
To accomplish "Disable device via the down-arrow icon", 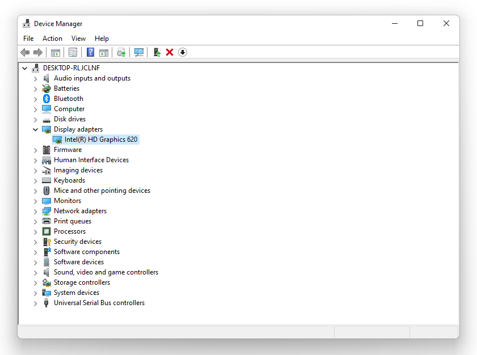I will coord(183,52).
